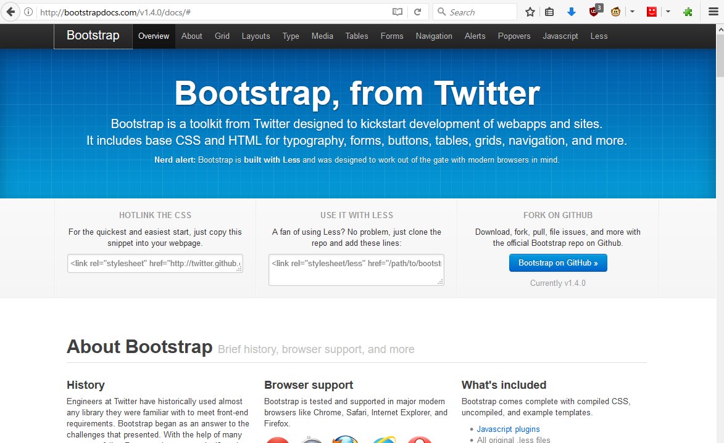
Task: Expand the Greasemonkey dropdown arrow
Action: pos(632,12)
